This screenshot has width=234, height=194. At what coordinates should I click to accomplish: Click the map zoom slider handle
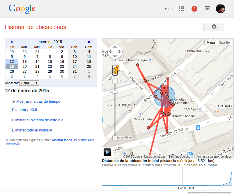click(115, 92)
